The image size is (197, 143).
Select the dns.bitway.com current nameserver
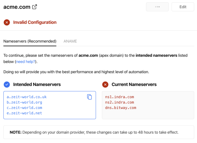point(121,108)
